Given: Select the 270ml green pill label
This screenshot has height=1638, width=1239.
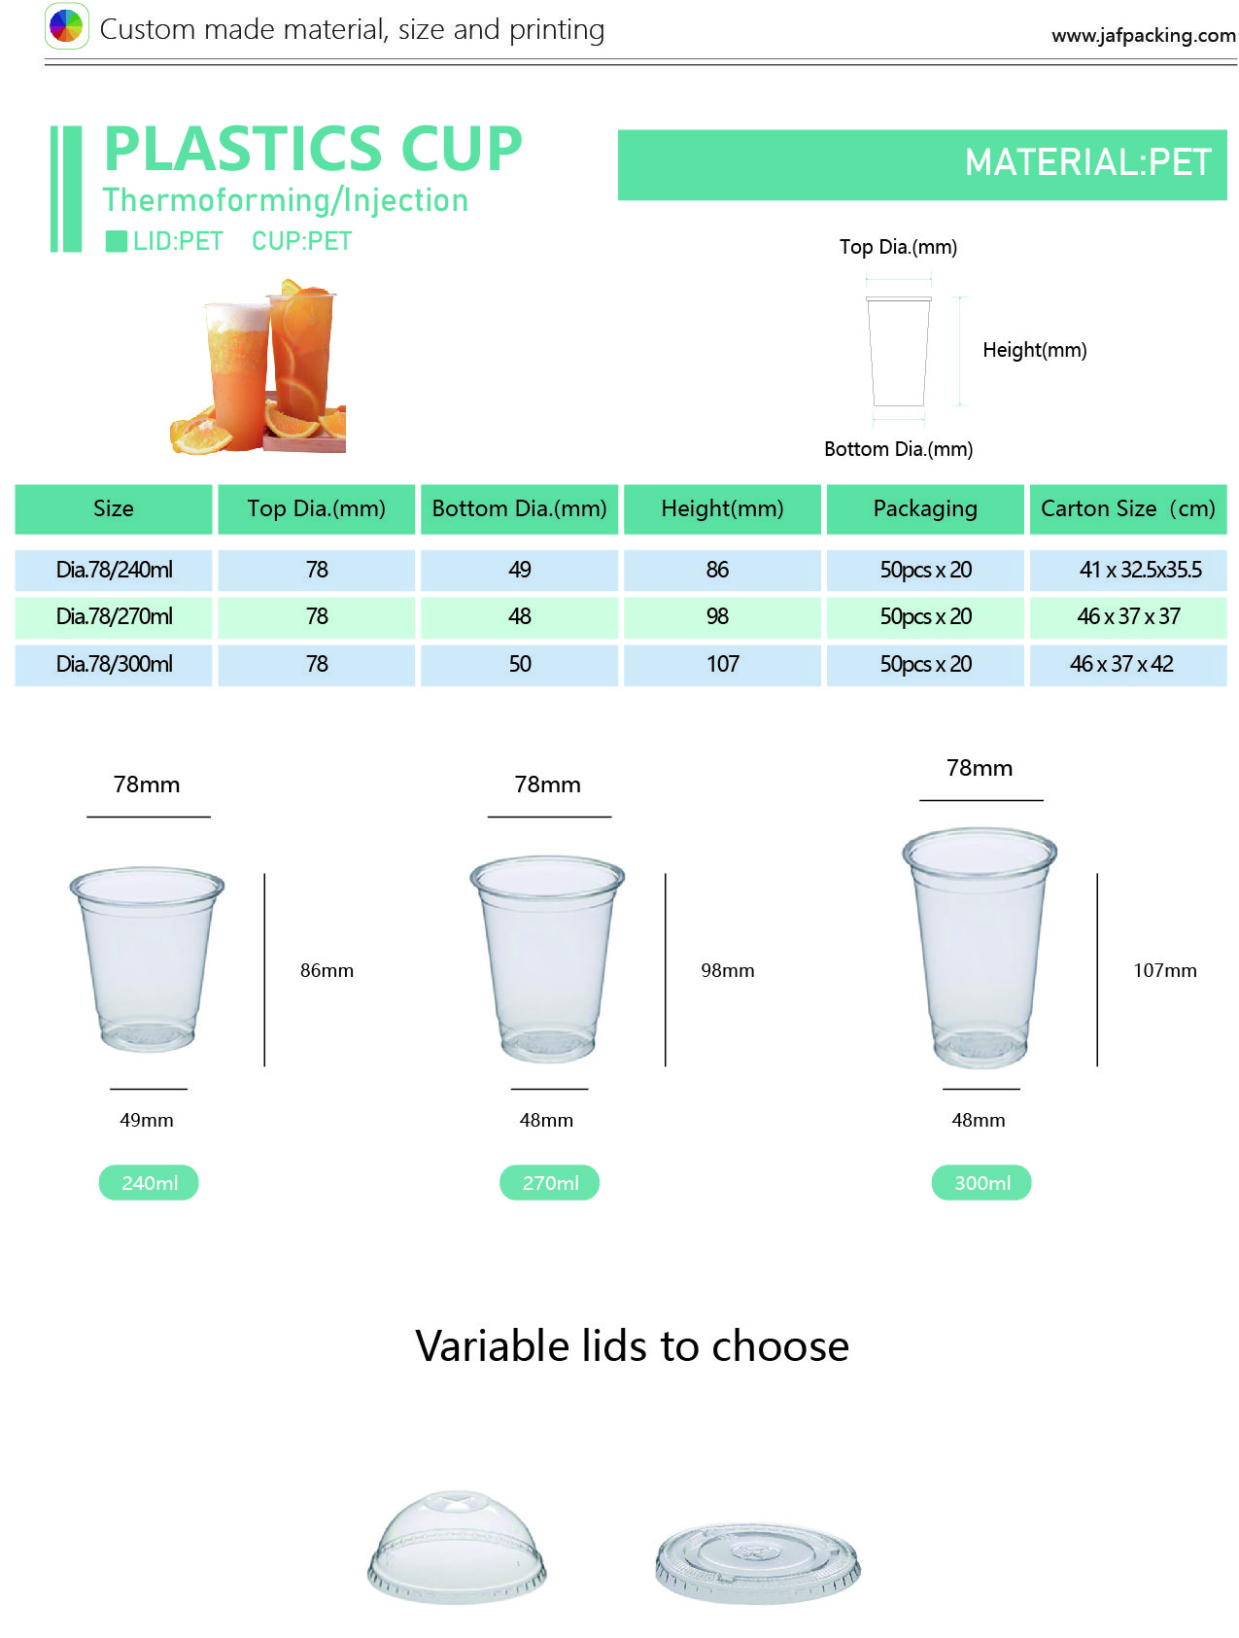Looking at the screenshot, I should pos(550,1182).
